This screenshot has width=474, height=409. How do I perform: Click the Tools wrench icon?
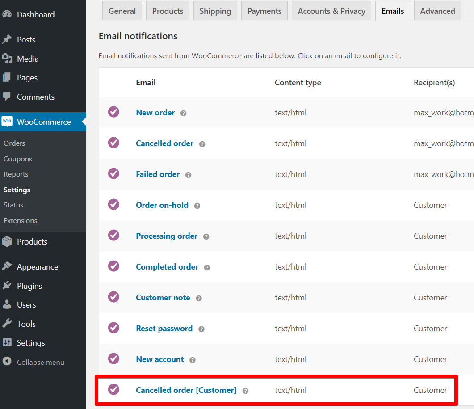[x=7, y=324]
